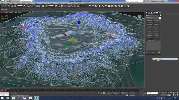Click the Windows Start button

point(2,98)
